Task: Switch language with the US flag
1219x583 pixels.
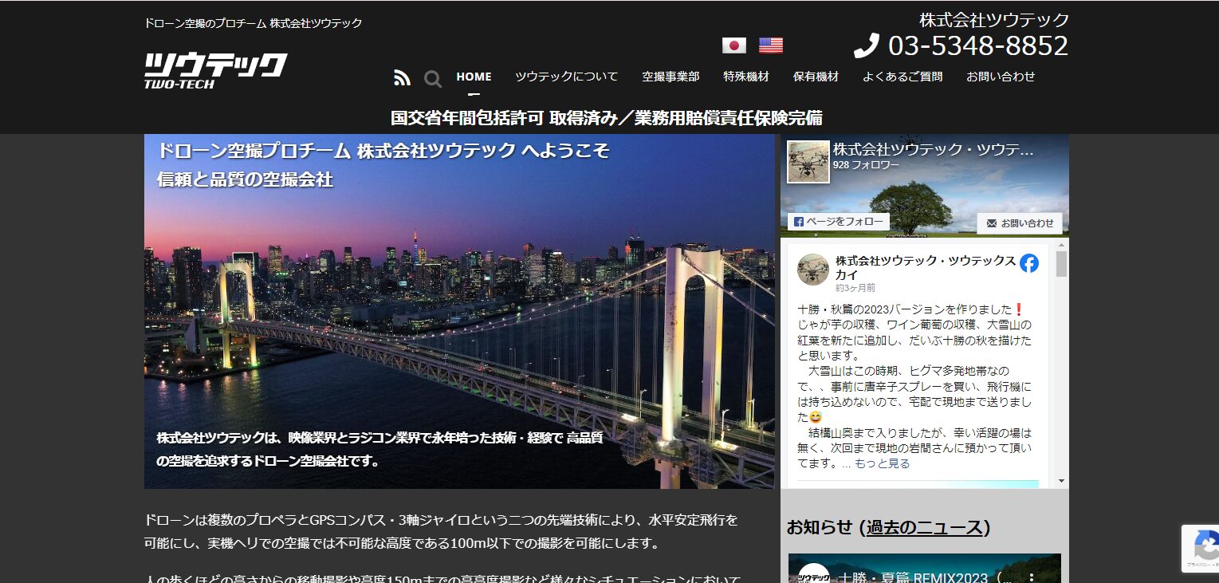Action: point(771,45)
